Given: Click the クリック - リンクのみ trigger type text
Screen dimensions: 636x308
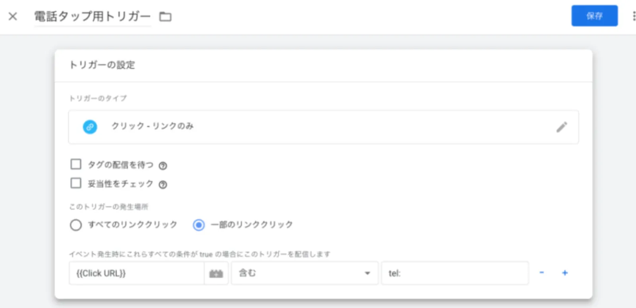Looking at the screenshot, I should [153, 126].
